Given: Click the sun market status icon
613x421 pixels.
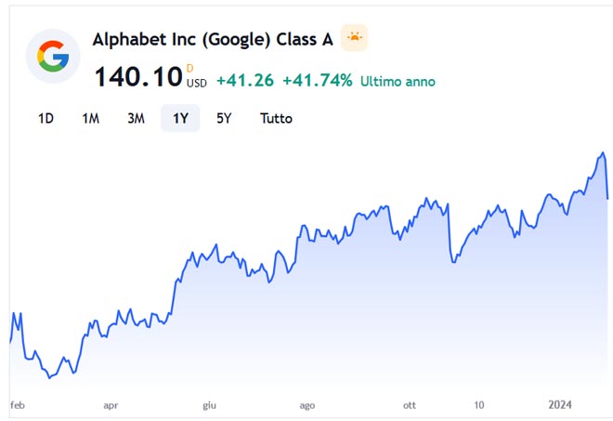Looking at the screenshot, I should pos(354,38).
